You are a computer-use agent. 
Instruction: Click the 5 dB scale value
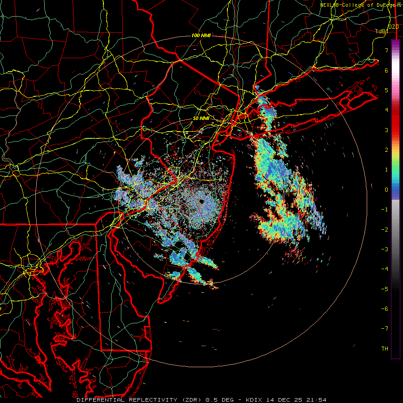[386, 90]
